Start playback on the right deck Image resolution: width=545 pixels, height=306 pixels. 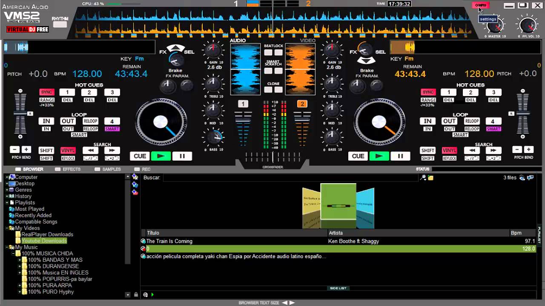click(x=379, y=156)
